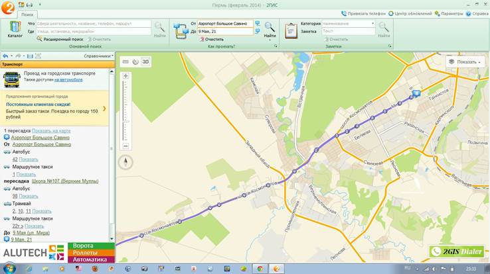Click the send by email envelope icon
Image resolution: width=490 pixels, height=274 pixels.
[30, 56]
